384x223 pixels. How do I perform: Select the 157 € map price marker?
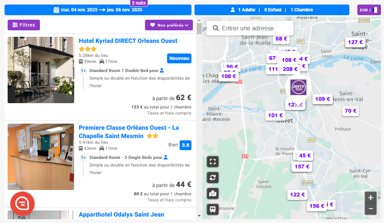[302, 166]
